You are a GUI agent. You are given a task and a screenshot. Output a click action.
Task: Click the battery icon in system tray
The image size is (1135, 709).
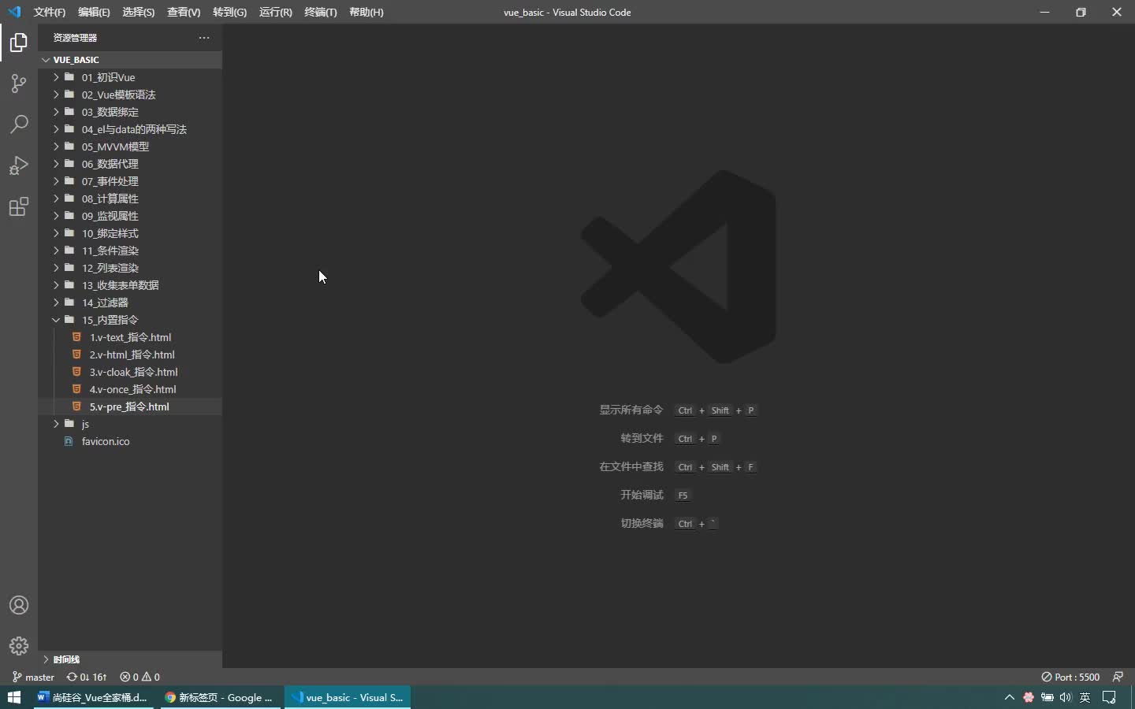[x=1048, y=697]
